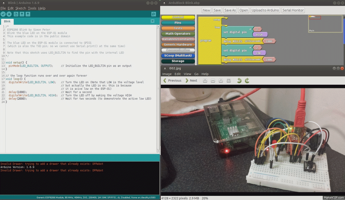Rotate the image clockwise
Image resolution: width=345 pixels, height=200 pixels.
[x=247, y=81]
